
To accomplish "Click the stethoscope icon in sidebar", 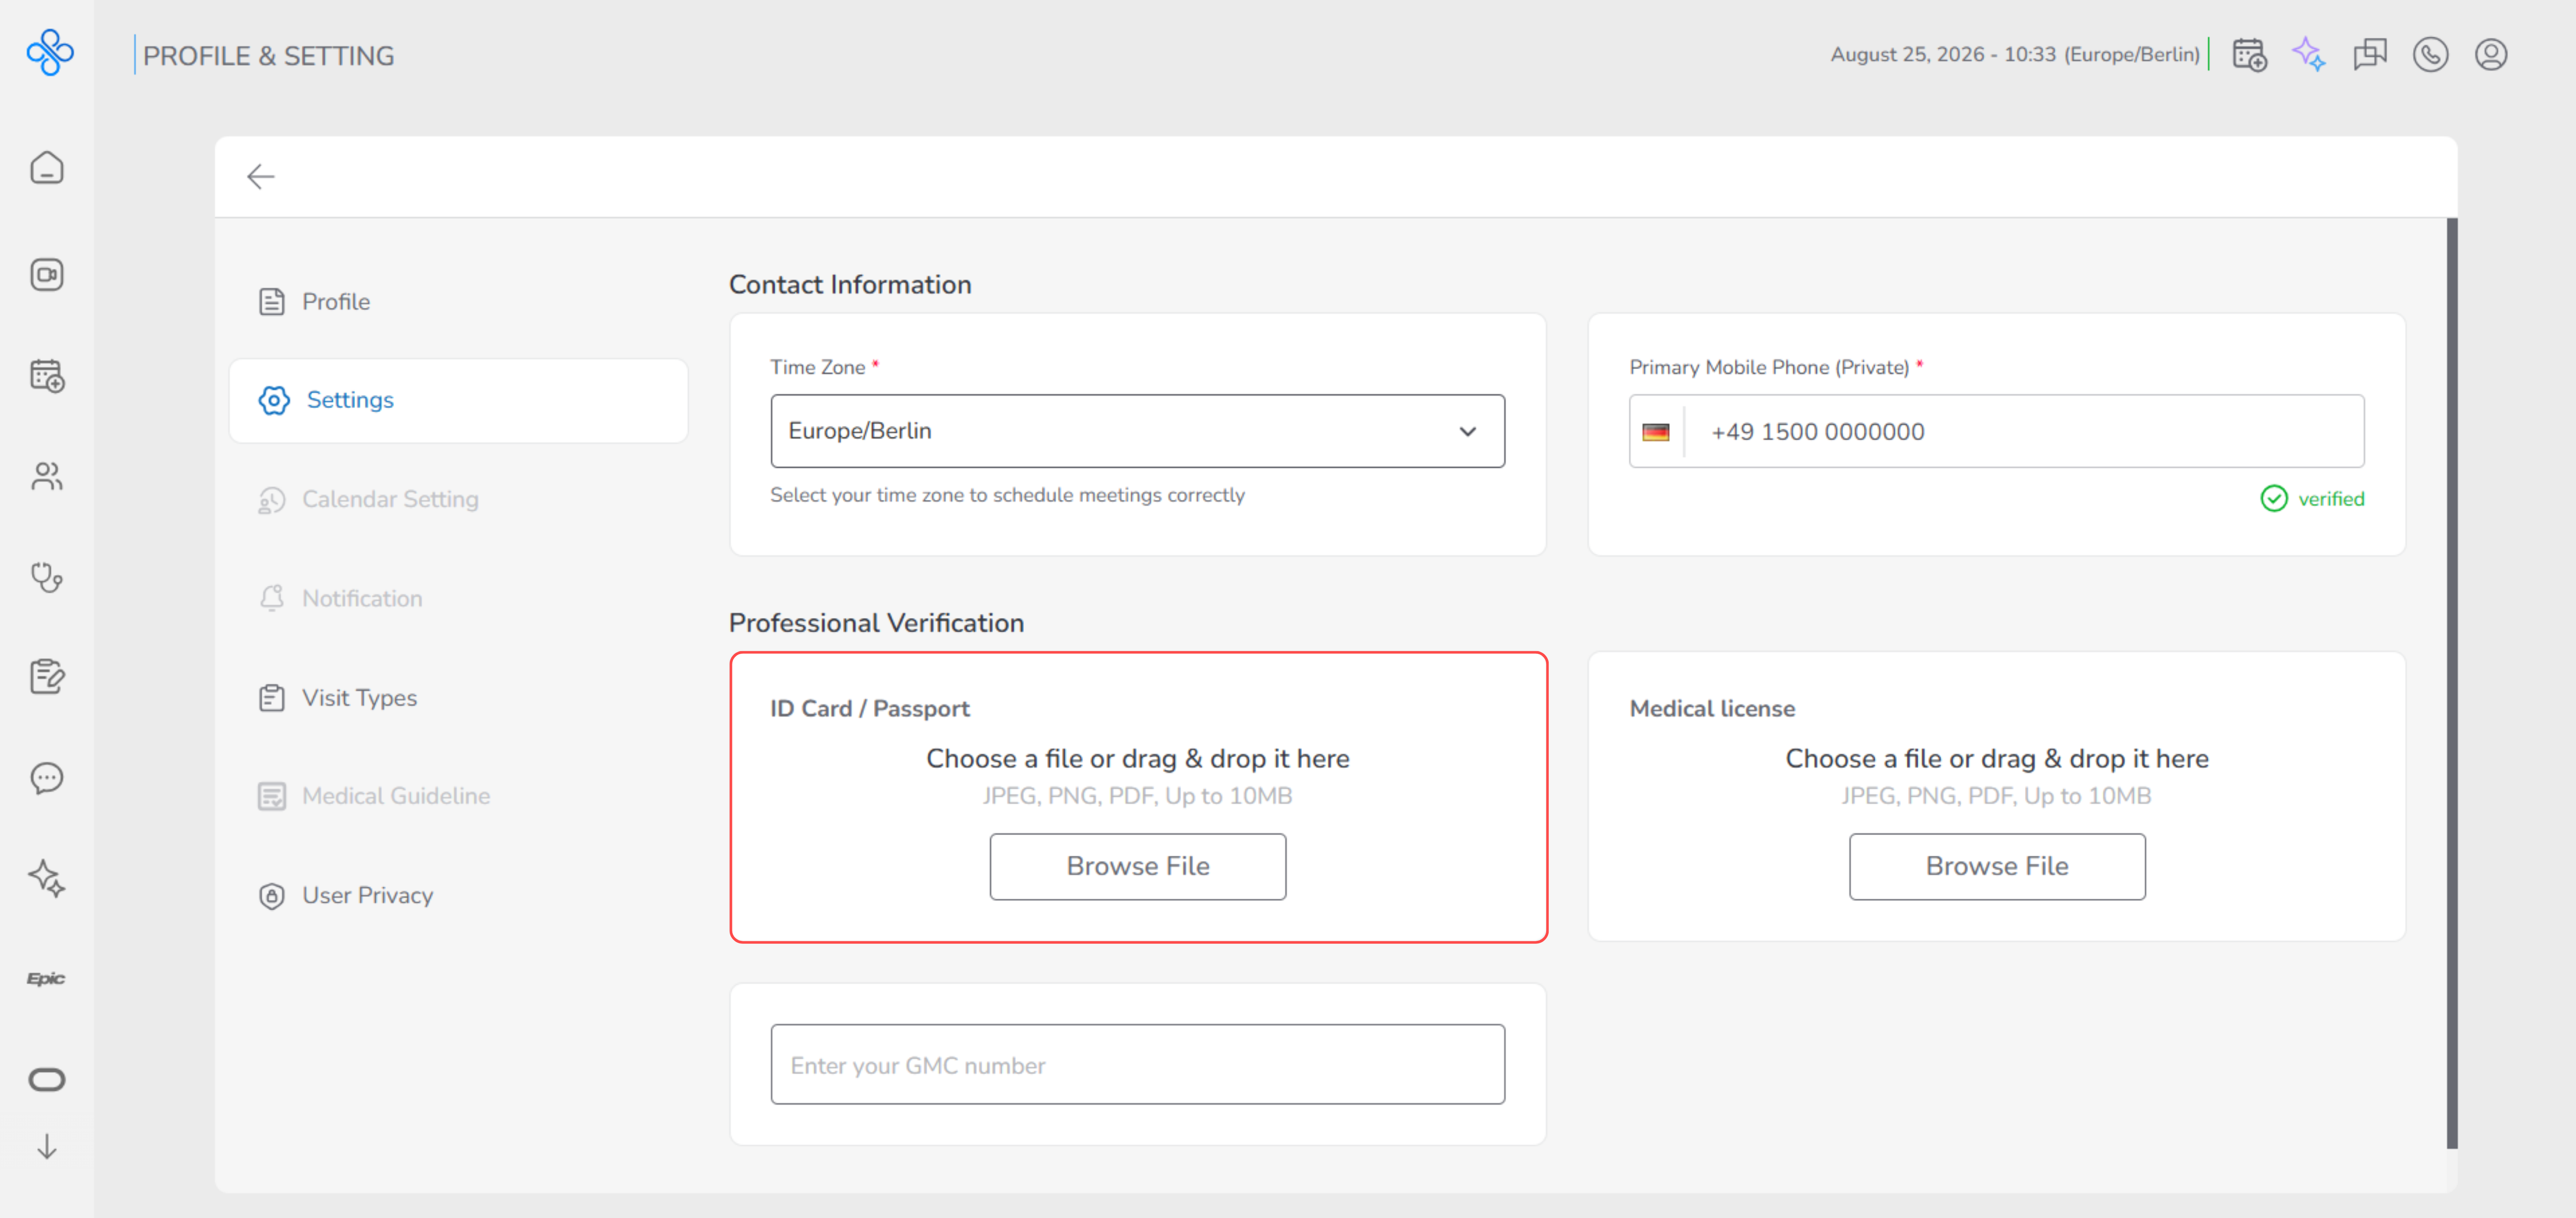I will 47,577.
